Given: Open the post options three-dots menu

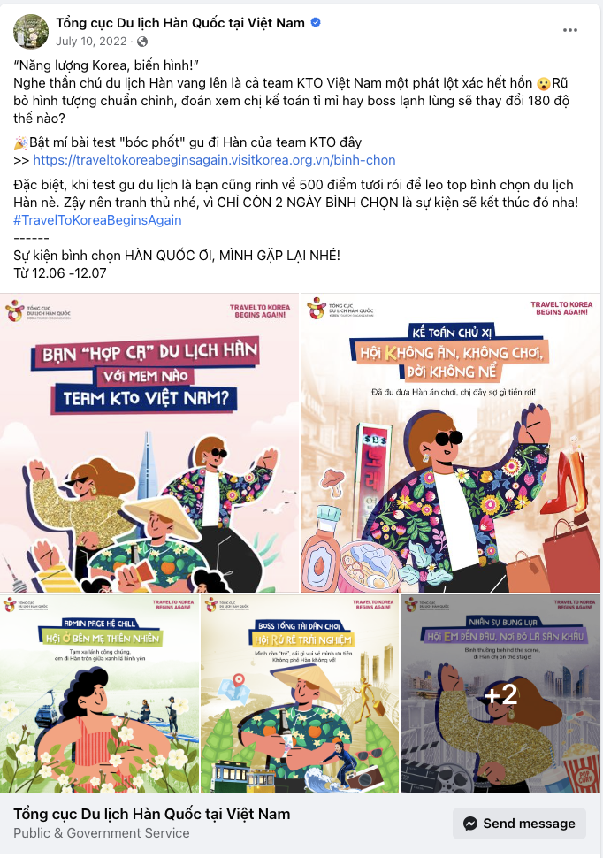Looking at the screenshot, I should click(x=570, y=30).
